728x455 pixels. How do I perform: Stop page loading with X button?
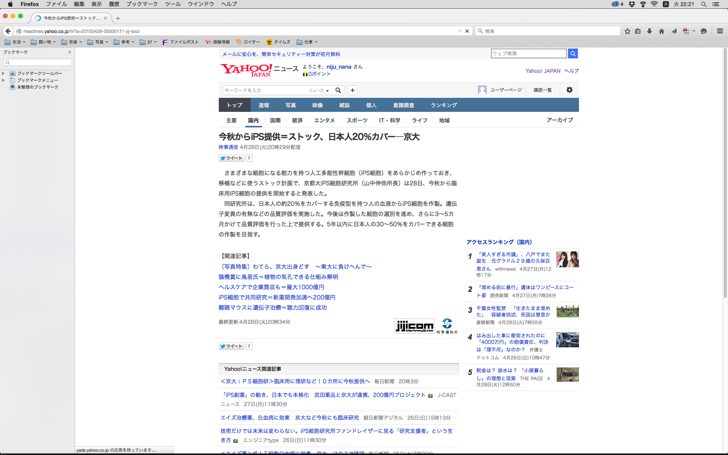tap(467, 31)
